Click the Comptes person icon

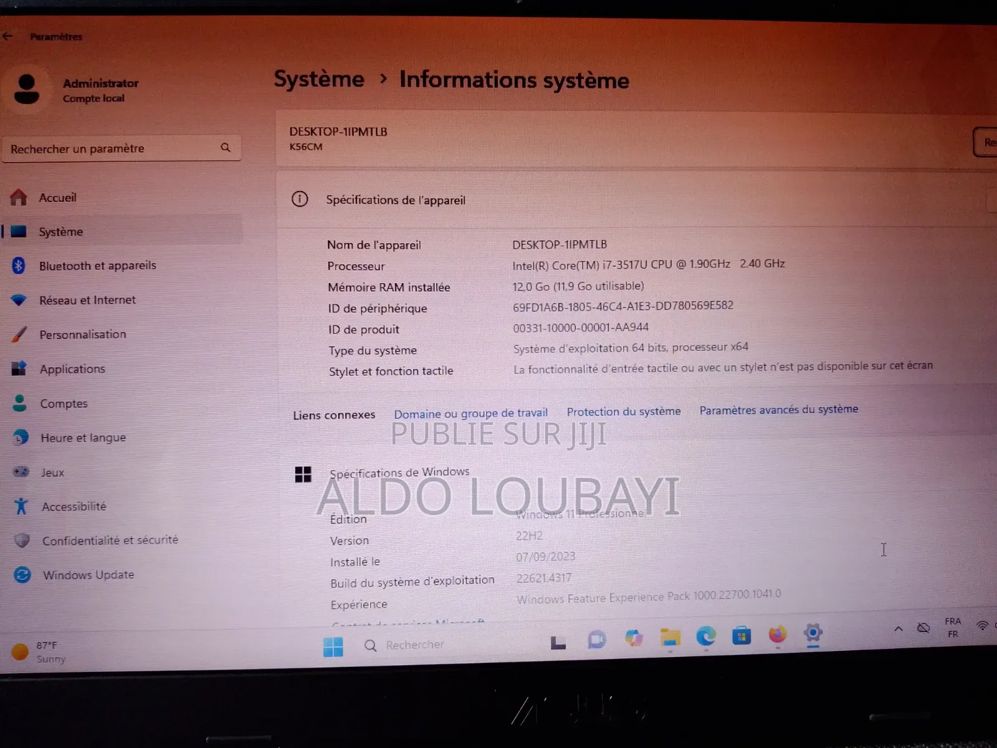coord(20,403)
